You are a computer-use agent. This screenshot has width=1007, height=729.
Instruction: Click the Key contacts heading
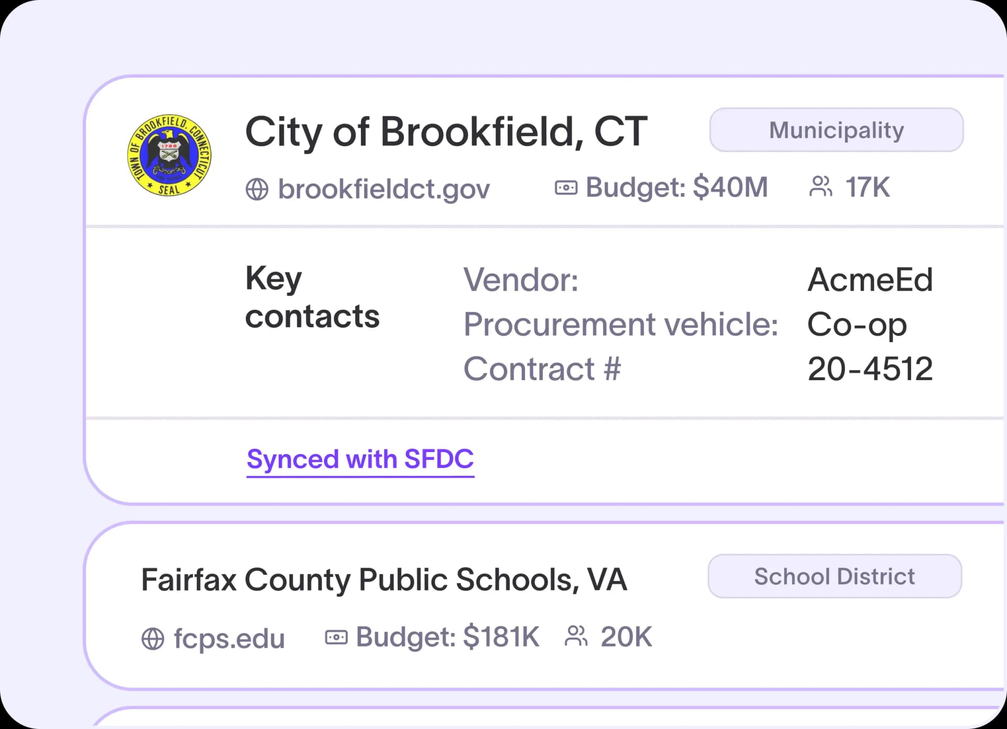312,297
